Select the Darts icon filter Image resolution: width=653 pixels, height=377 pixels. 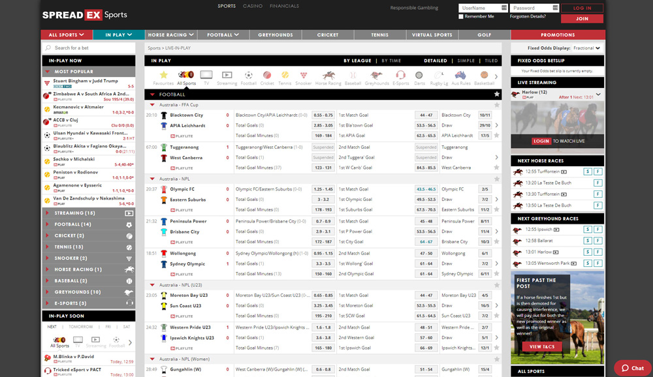(x=419, y=78)
